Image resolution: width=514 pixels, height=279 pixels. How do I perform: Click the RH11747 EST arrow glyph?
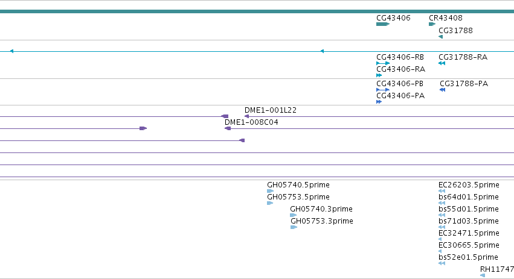point(482,275)
